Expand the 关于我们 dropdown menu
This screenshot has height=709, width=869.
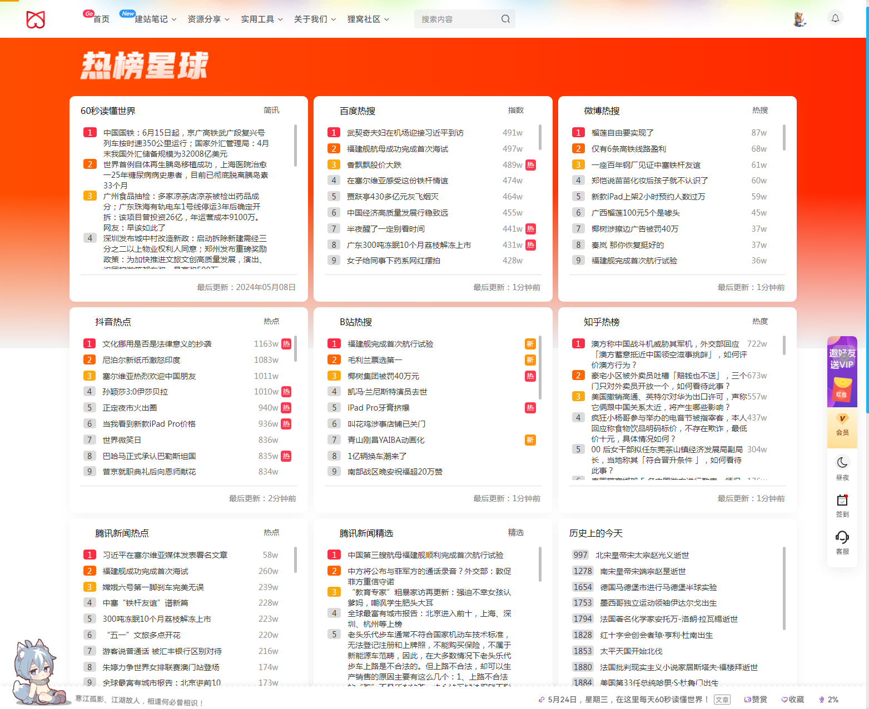pos(315,19)
